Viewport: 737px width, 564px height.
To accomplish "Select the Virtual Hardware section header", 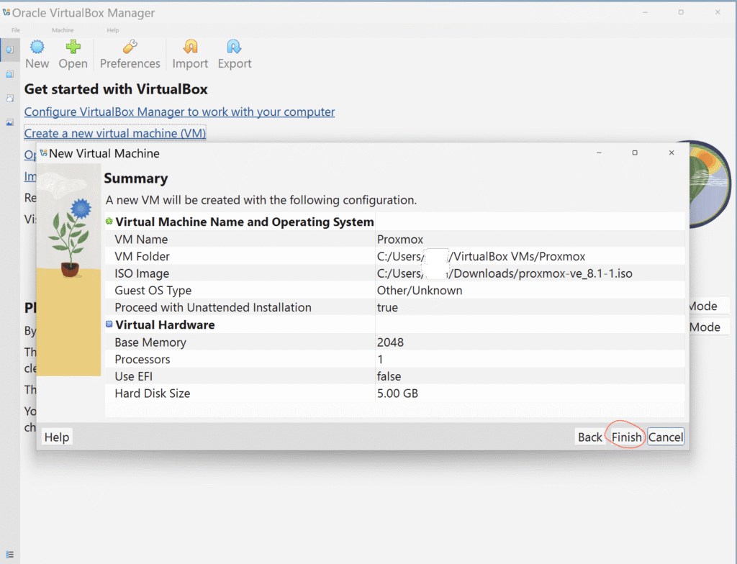I will click(165, 325).
